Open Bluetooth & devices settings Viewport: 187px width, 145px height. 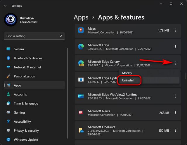point(28,58)
